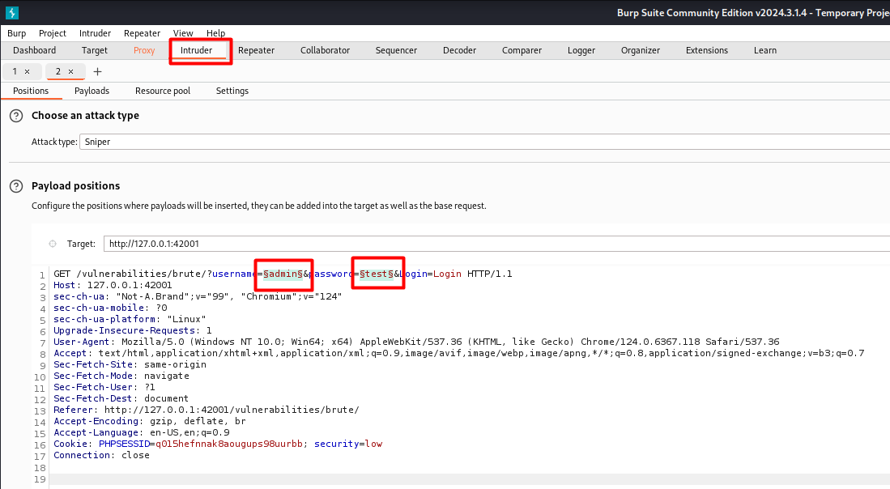
Task: Add a new Intruder tab with plus
Action: (x=98, y=72)
